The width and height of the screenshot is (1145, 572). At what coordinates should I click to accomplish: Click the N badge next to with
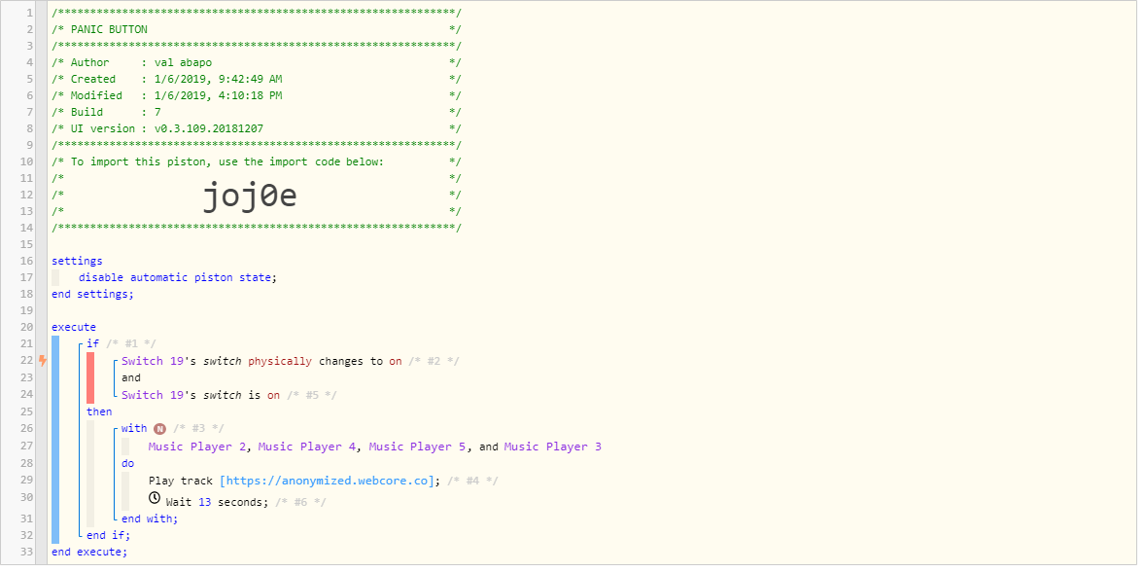(158, 429)
